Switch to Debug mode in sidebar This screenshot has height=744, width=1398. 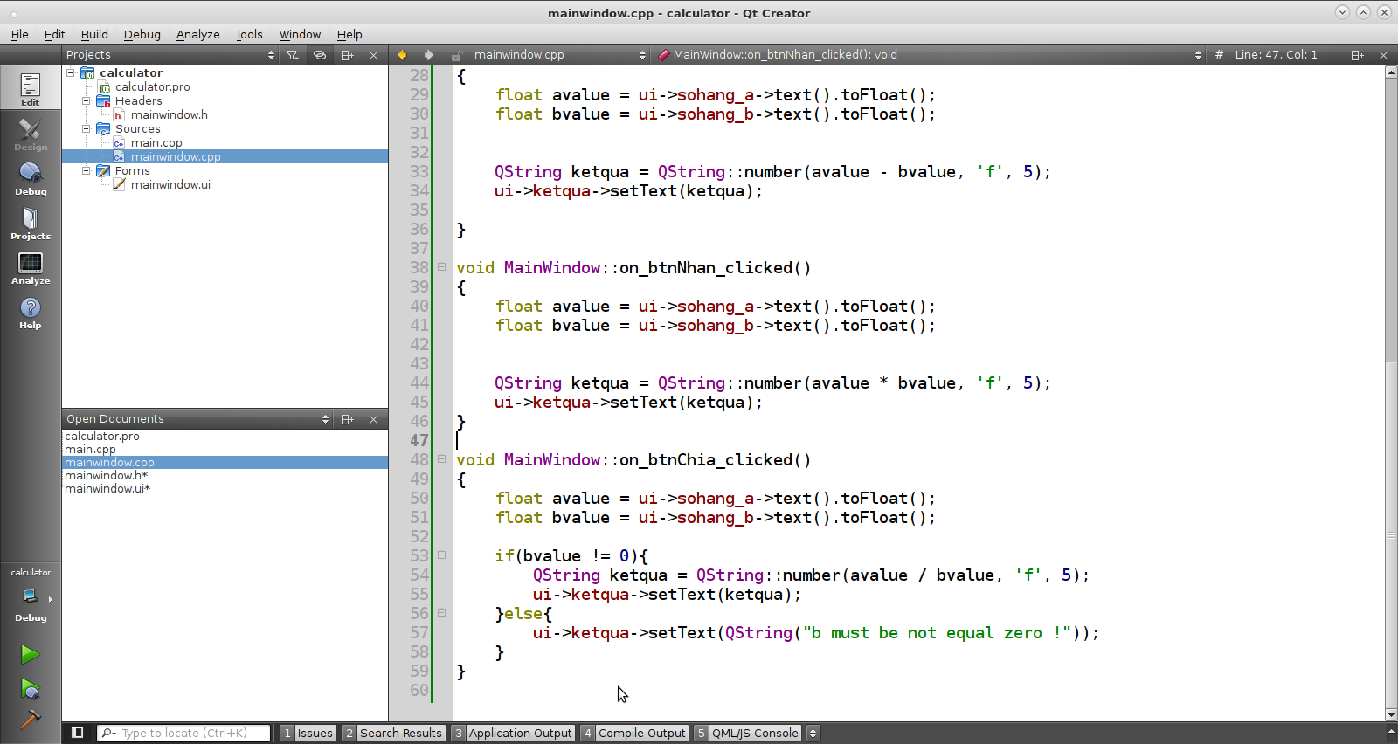coord(31,178)
